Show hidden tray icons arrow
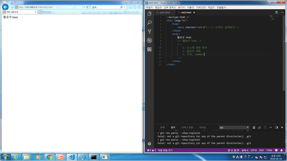 pos(252,157)
